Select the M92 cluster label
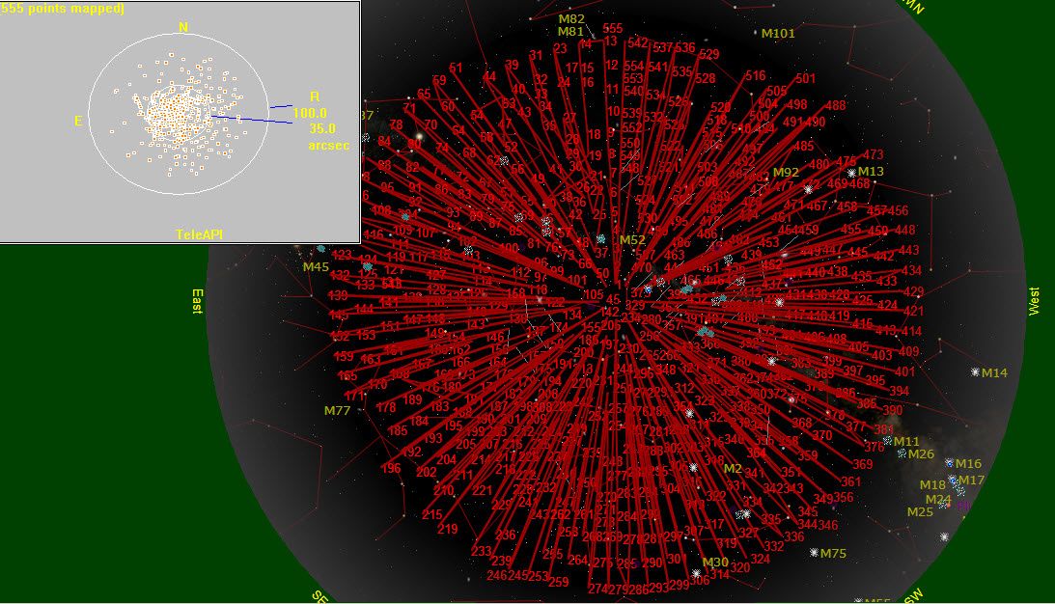 tap(786, 173)
